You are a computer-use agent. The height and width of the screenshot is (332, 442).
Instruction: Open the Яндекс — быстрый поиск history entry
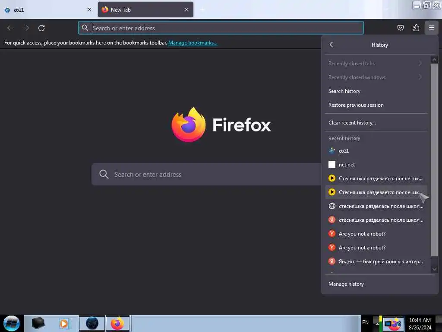click(376, 262)
